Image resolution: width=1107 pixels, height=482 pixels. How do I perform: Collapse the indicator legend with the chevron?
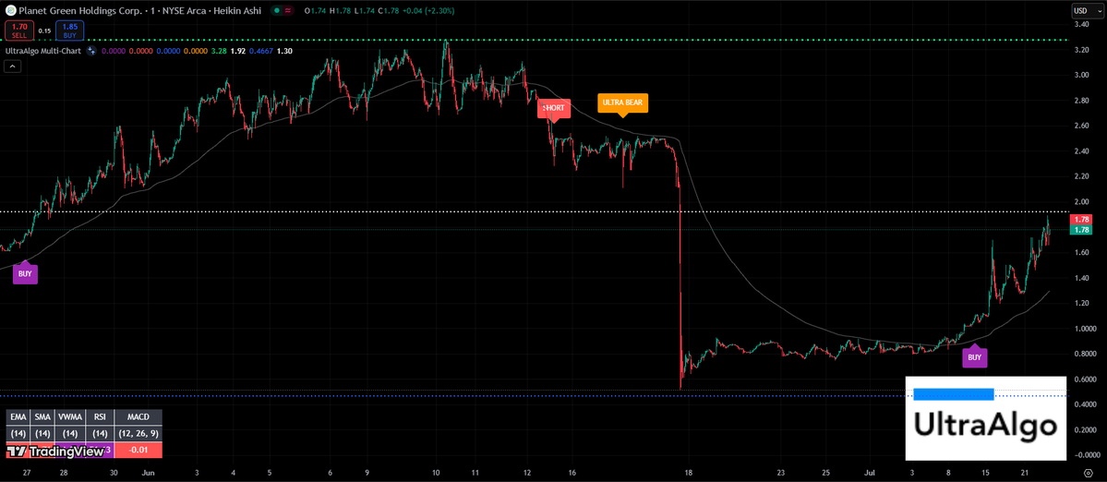12,66
